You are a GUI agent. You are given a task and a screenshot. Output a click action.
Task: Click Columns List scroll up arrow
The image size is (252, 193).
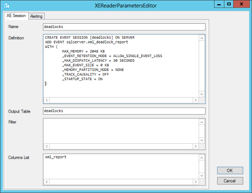[202, 158]
